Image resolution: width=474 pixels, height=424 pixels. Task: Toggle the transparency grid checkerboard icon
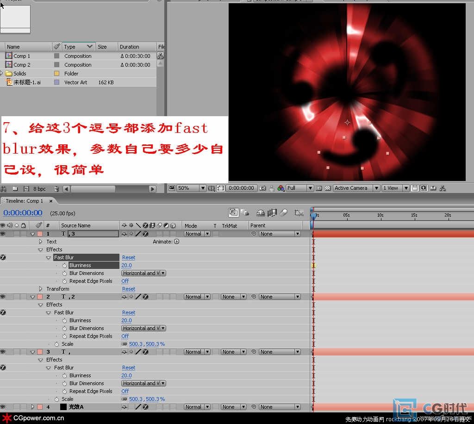click(328, 188)
